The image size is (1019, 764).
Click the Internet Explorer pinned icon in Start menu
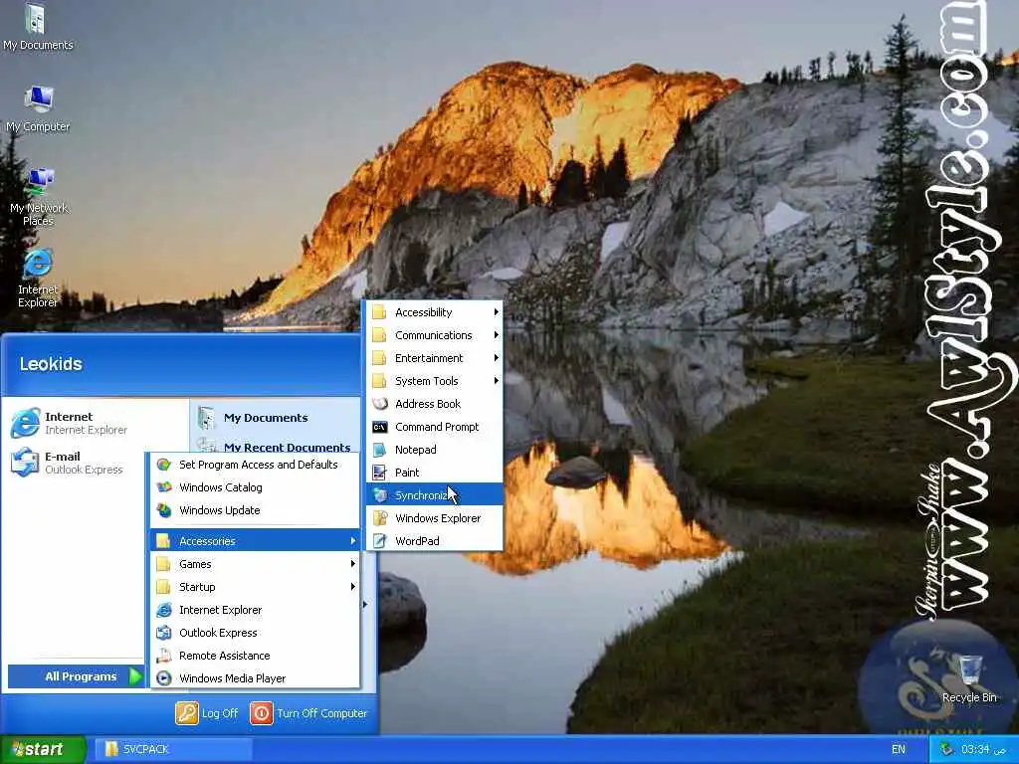pos(25,423)
